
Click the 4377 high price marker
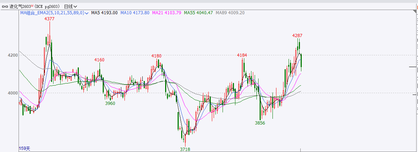pyautogui.click(x=50, y=19)
